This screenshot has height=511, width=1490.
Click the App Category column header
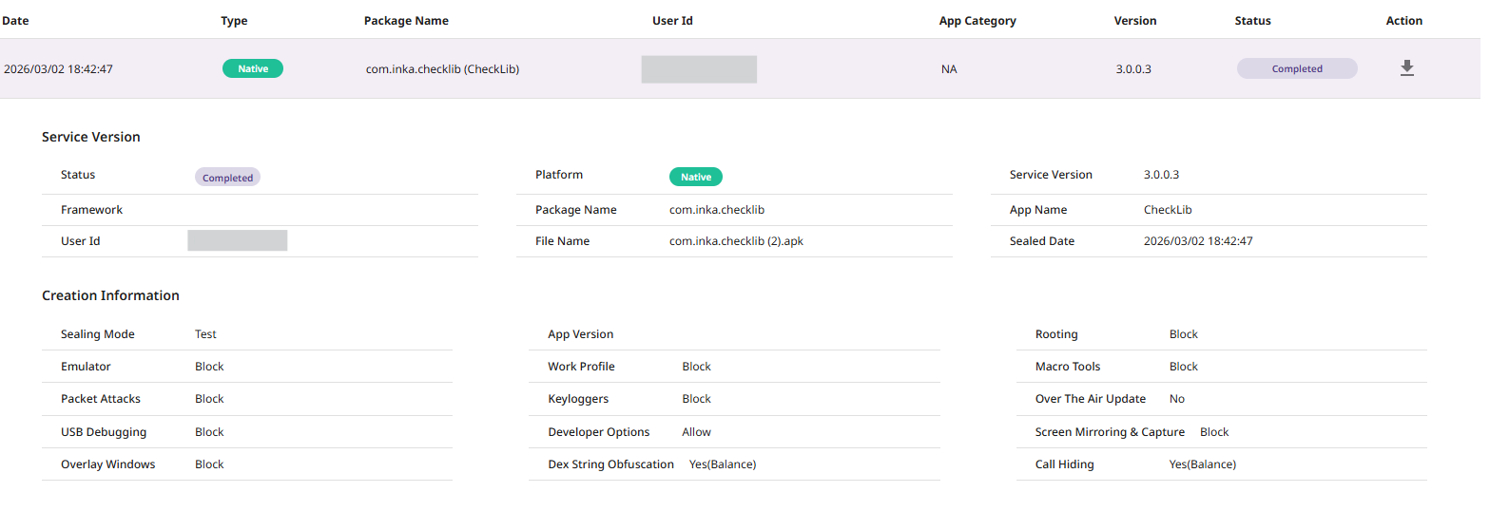(977, 21)
